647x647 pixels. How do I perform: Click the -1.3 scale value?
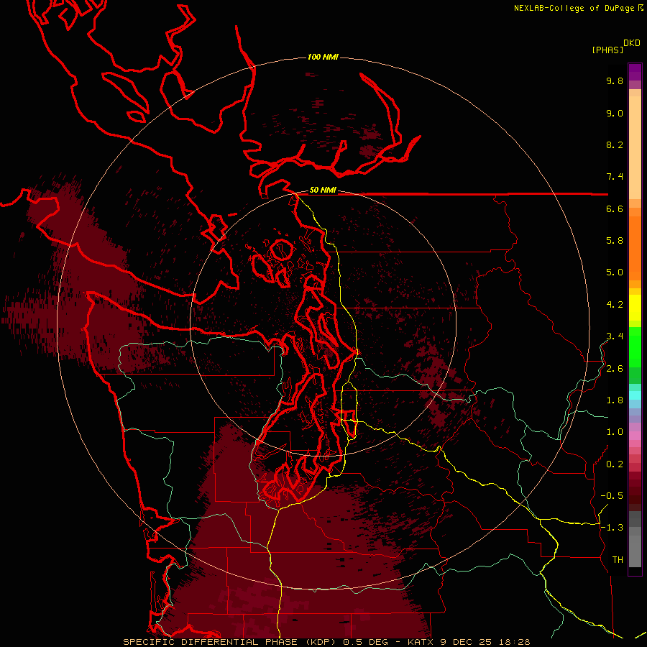point(612,528)
